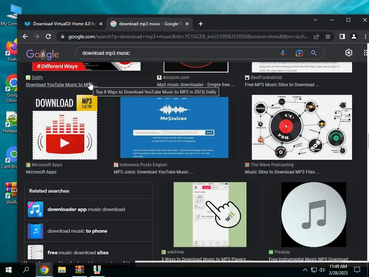Click the Google doodle logo
Image resolution: width=369 pixels, height=277 pixels.
point(43,54)
